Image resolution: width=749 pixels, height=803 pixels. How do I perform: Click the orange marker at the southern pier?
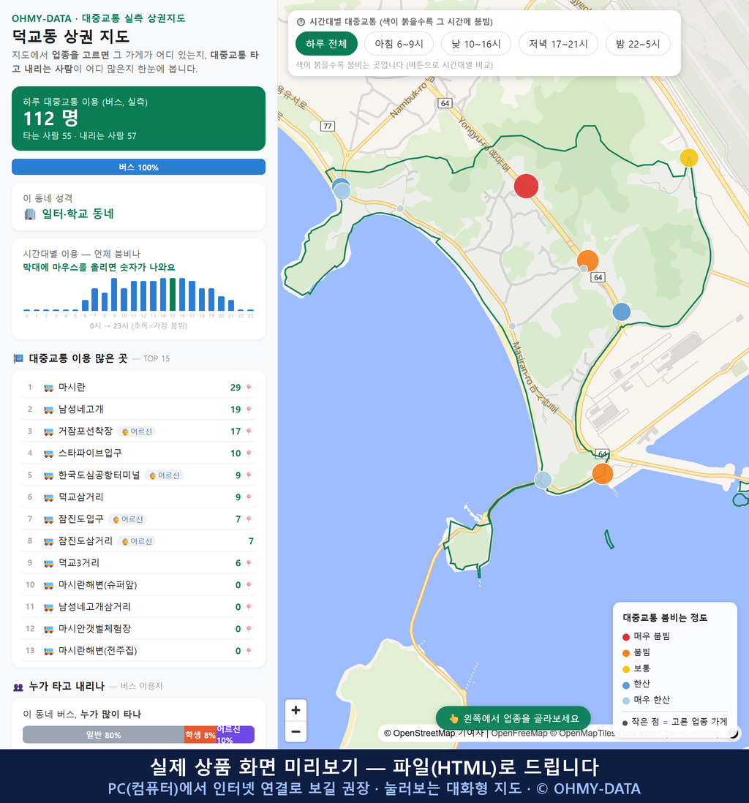point(603,474)
